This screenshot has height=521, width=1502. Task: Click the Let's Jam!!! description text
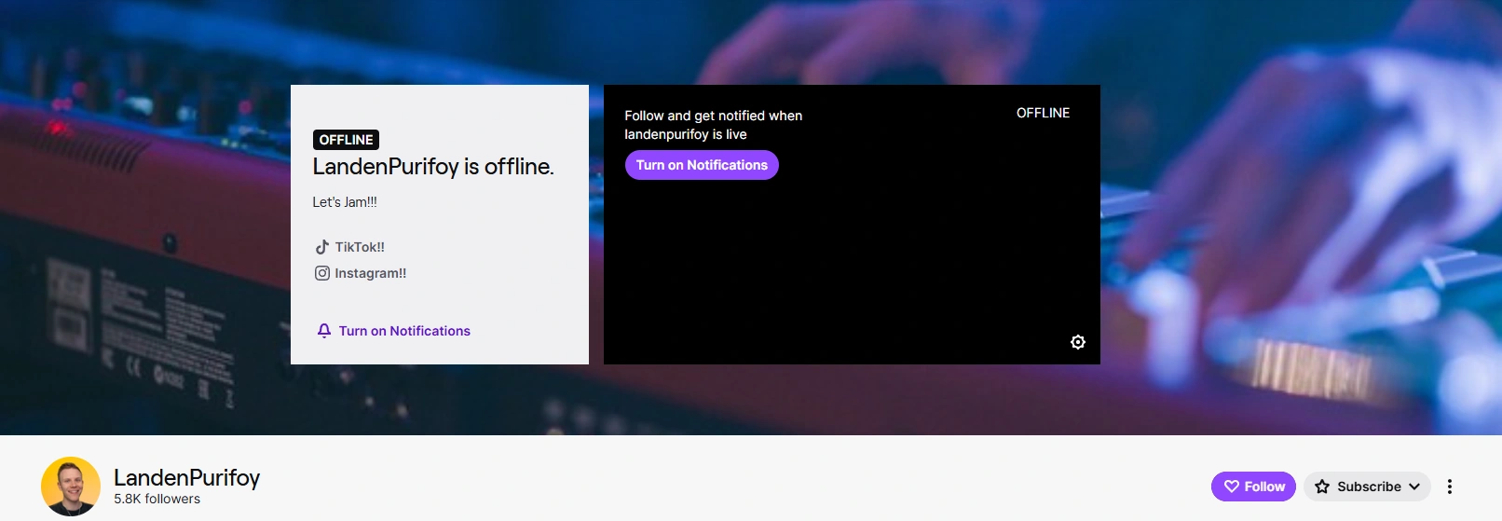pyautogui.click(x=345, y=202)
